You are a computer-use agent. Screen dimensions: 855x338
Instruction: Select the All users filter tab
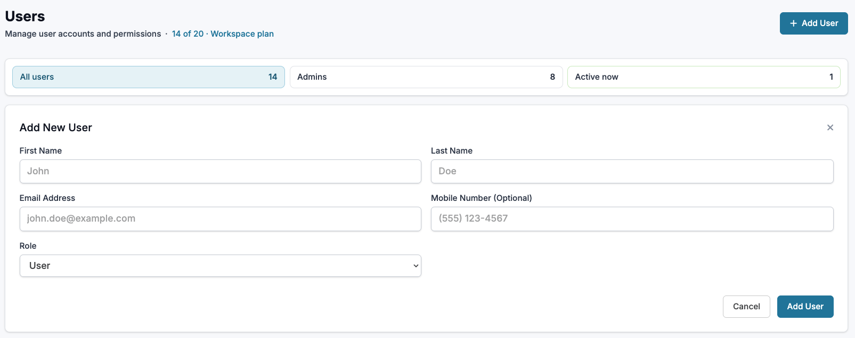coord(149,77)
